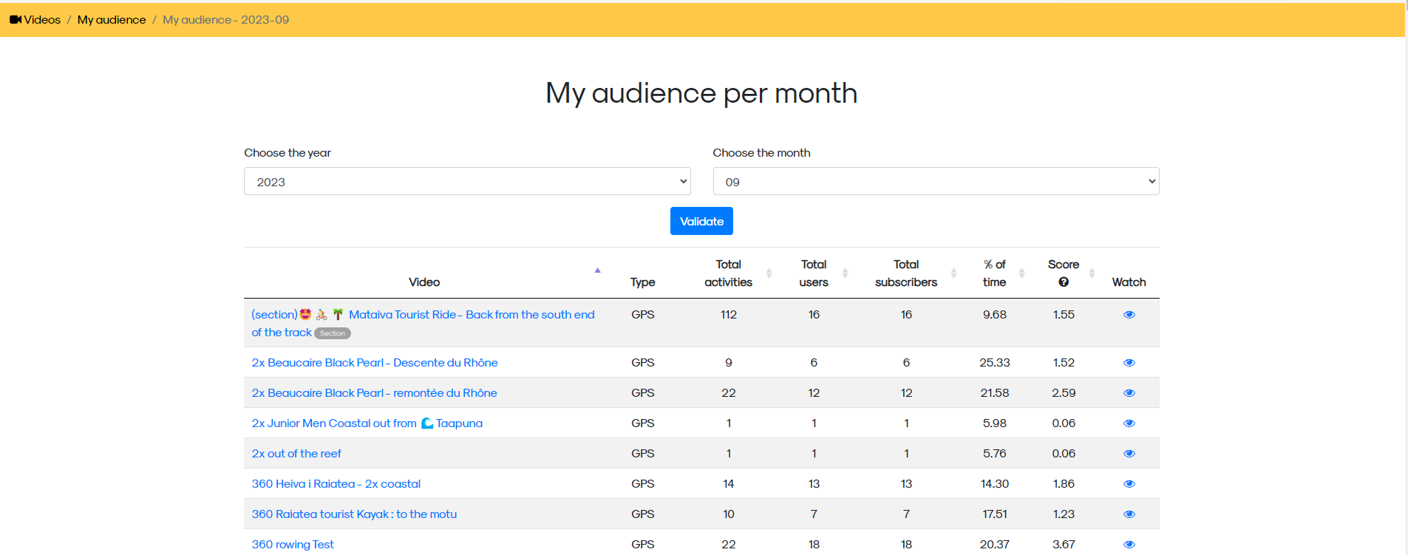Select the 17.51 percent of time value

point(995,514)
